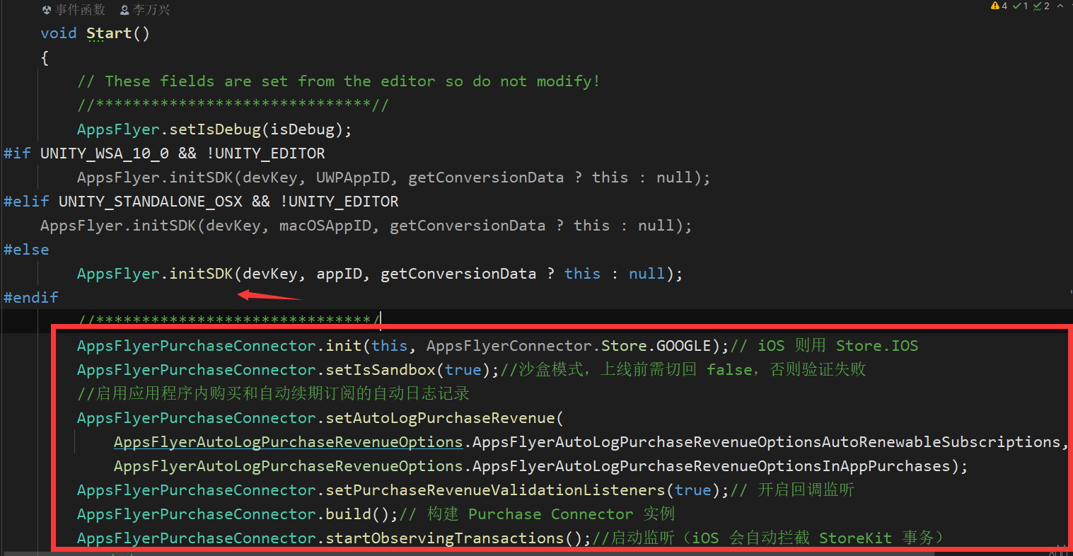1073x556 pixels.
Task: Click the Start method name
Action: click(x=109, y=33)
